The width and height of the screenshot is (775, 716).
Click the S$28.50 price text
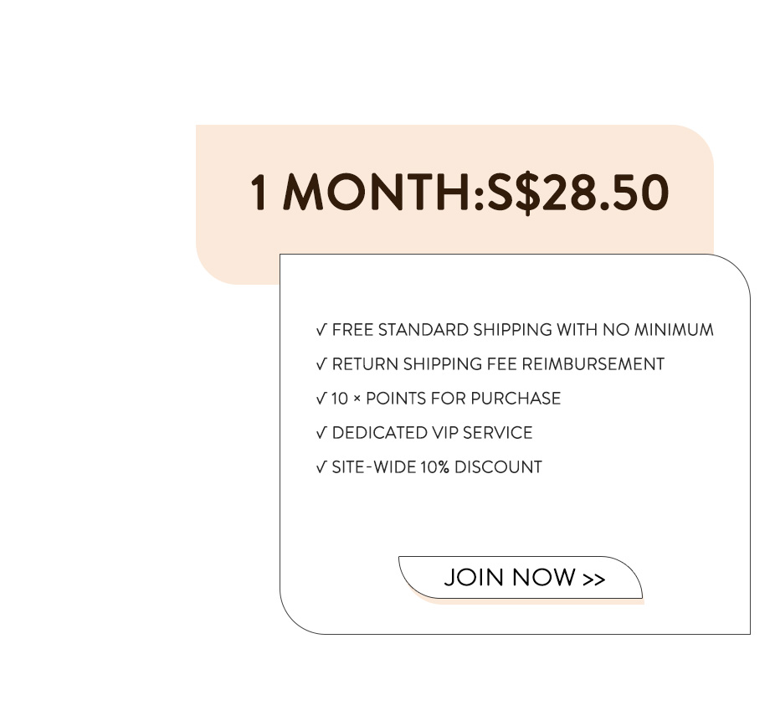pyautogui.click(x=578, y=193)
